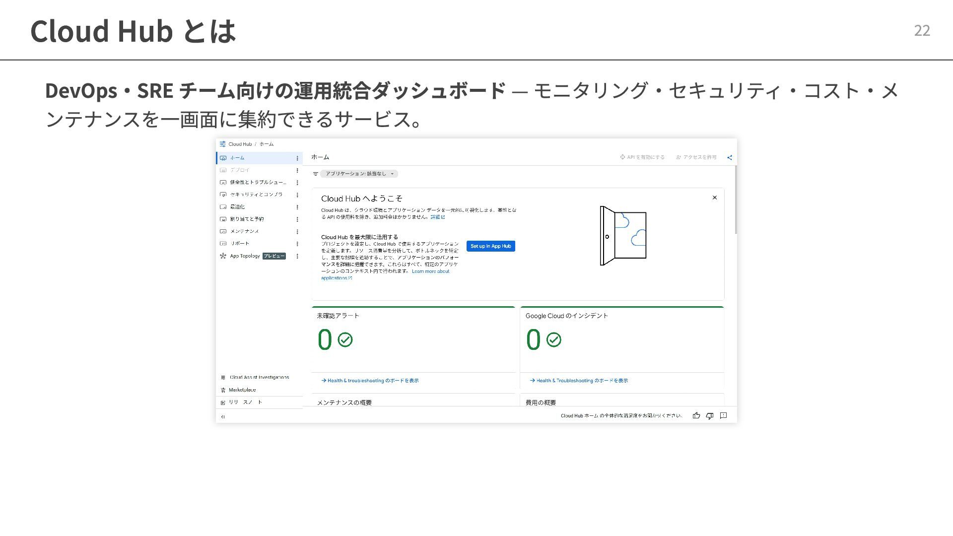The width and height of the screenshot is (953, 536).
Task: Select 最適化 in the sidebar menu
Action: point(237,207)
